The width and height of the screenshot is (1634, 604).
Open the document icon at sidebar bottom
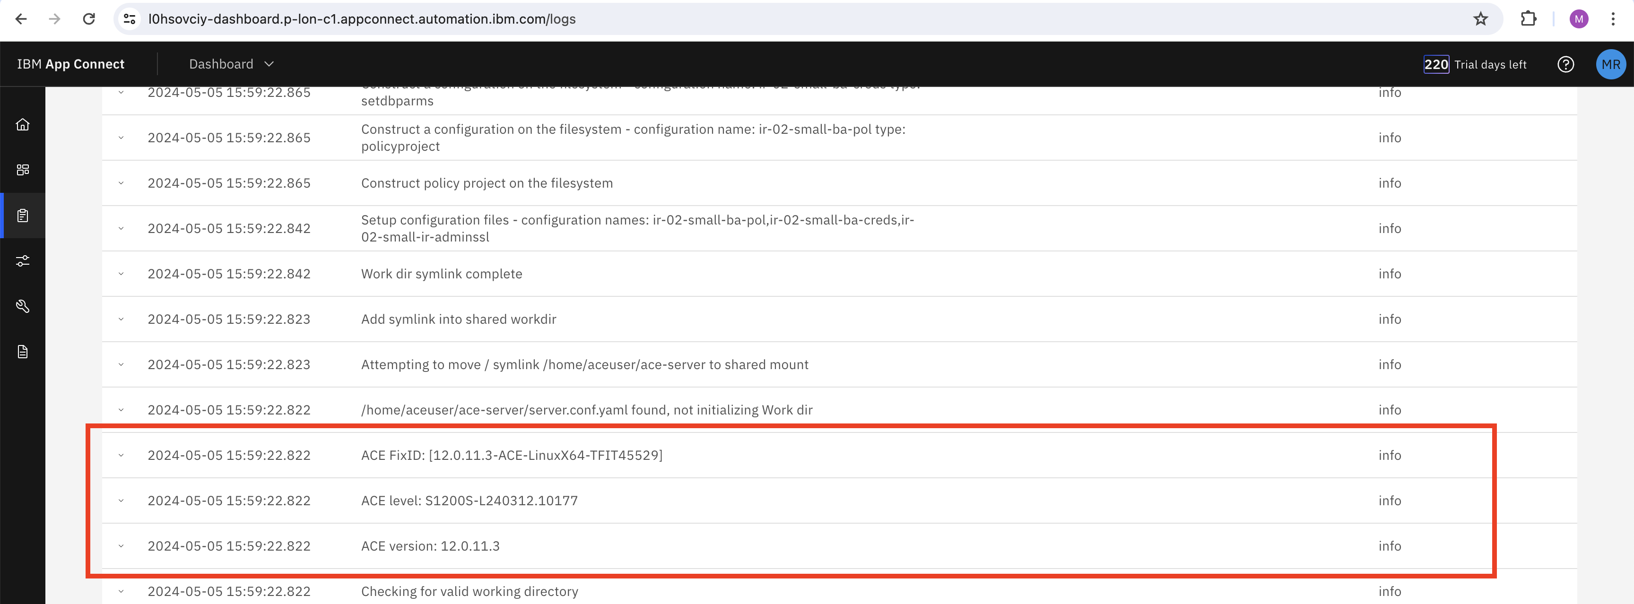pyautogui.click(x=23, y=352)
